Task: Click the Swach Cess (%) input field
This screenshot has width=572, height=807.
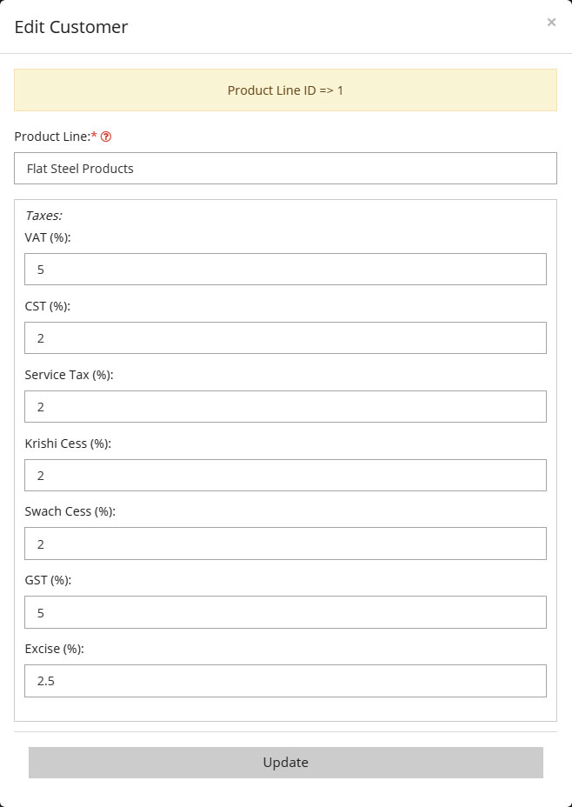Action: (x=285, y=544)
